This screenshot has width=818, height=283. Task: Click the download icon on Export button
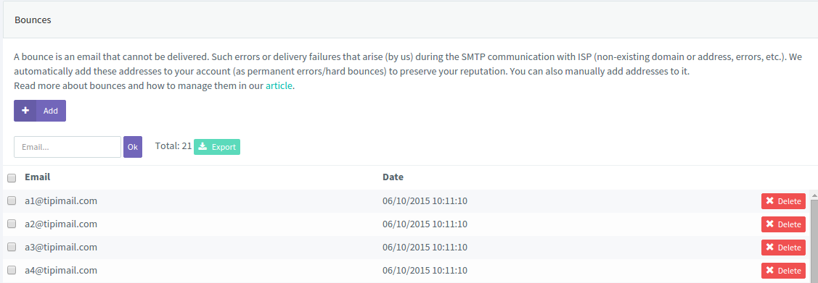point(203,147)
